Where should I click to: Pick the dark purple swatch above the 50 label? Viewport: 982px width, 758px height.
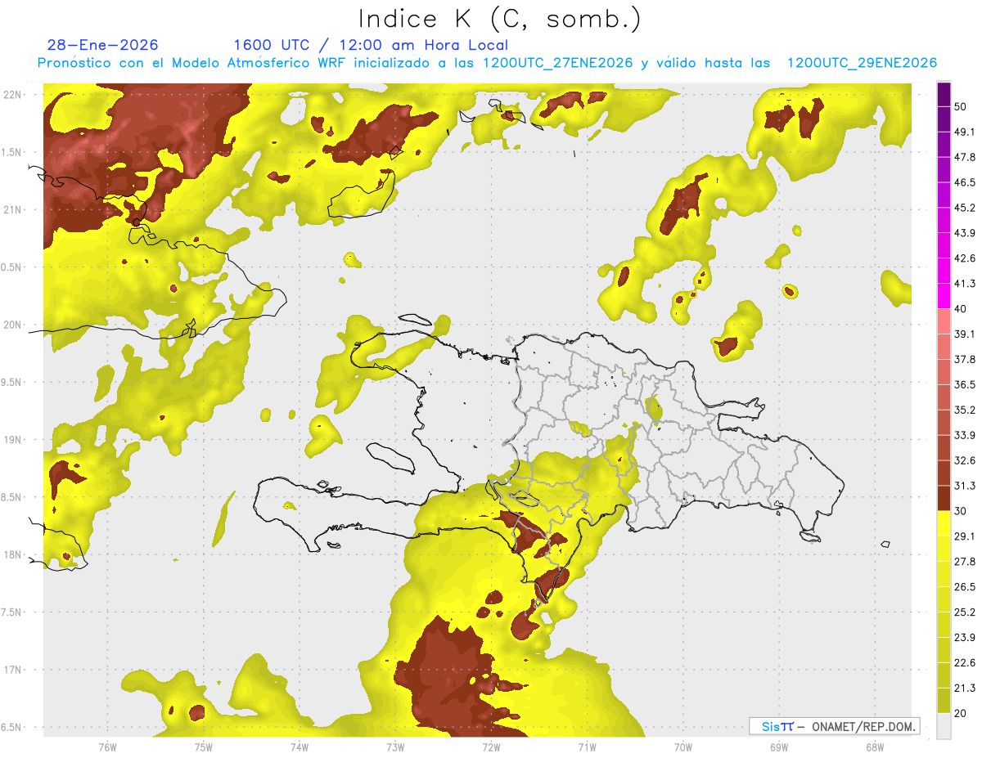coord(944,95)
